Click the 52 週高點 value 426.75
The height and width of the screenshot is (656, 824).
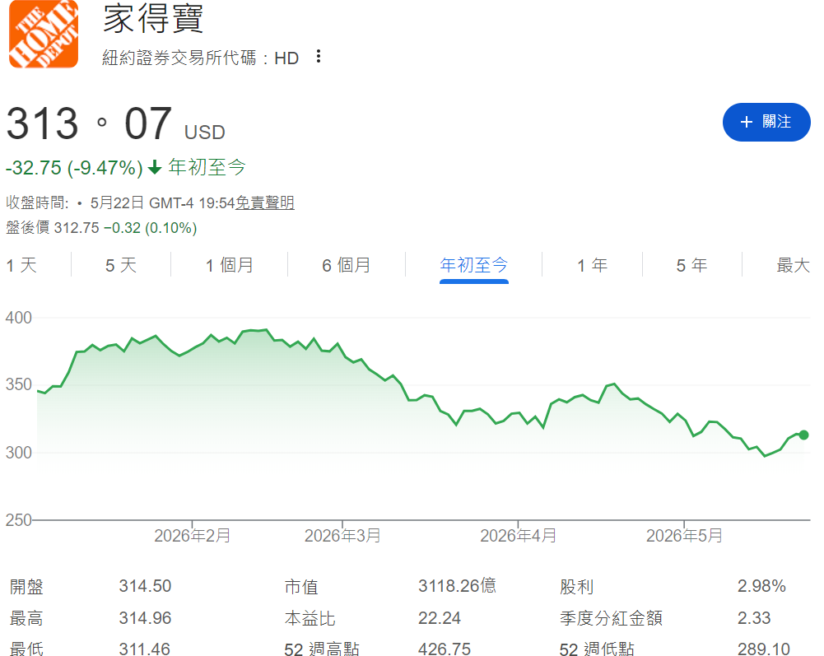pos(445,649)
